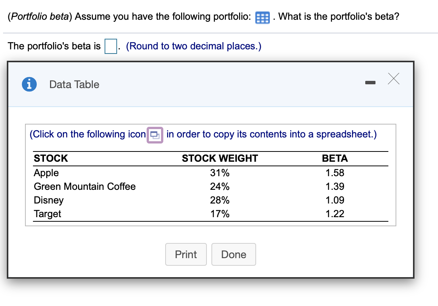The width and height of the screenshot is (438, 306).
Task: Click the Disney beta value 1.09
Action: coord(336,200)
